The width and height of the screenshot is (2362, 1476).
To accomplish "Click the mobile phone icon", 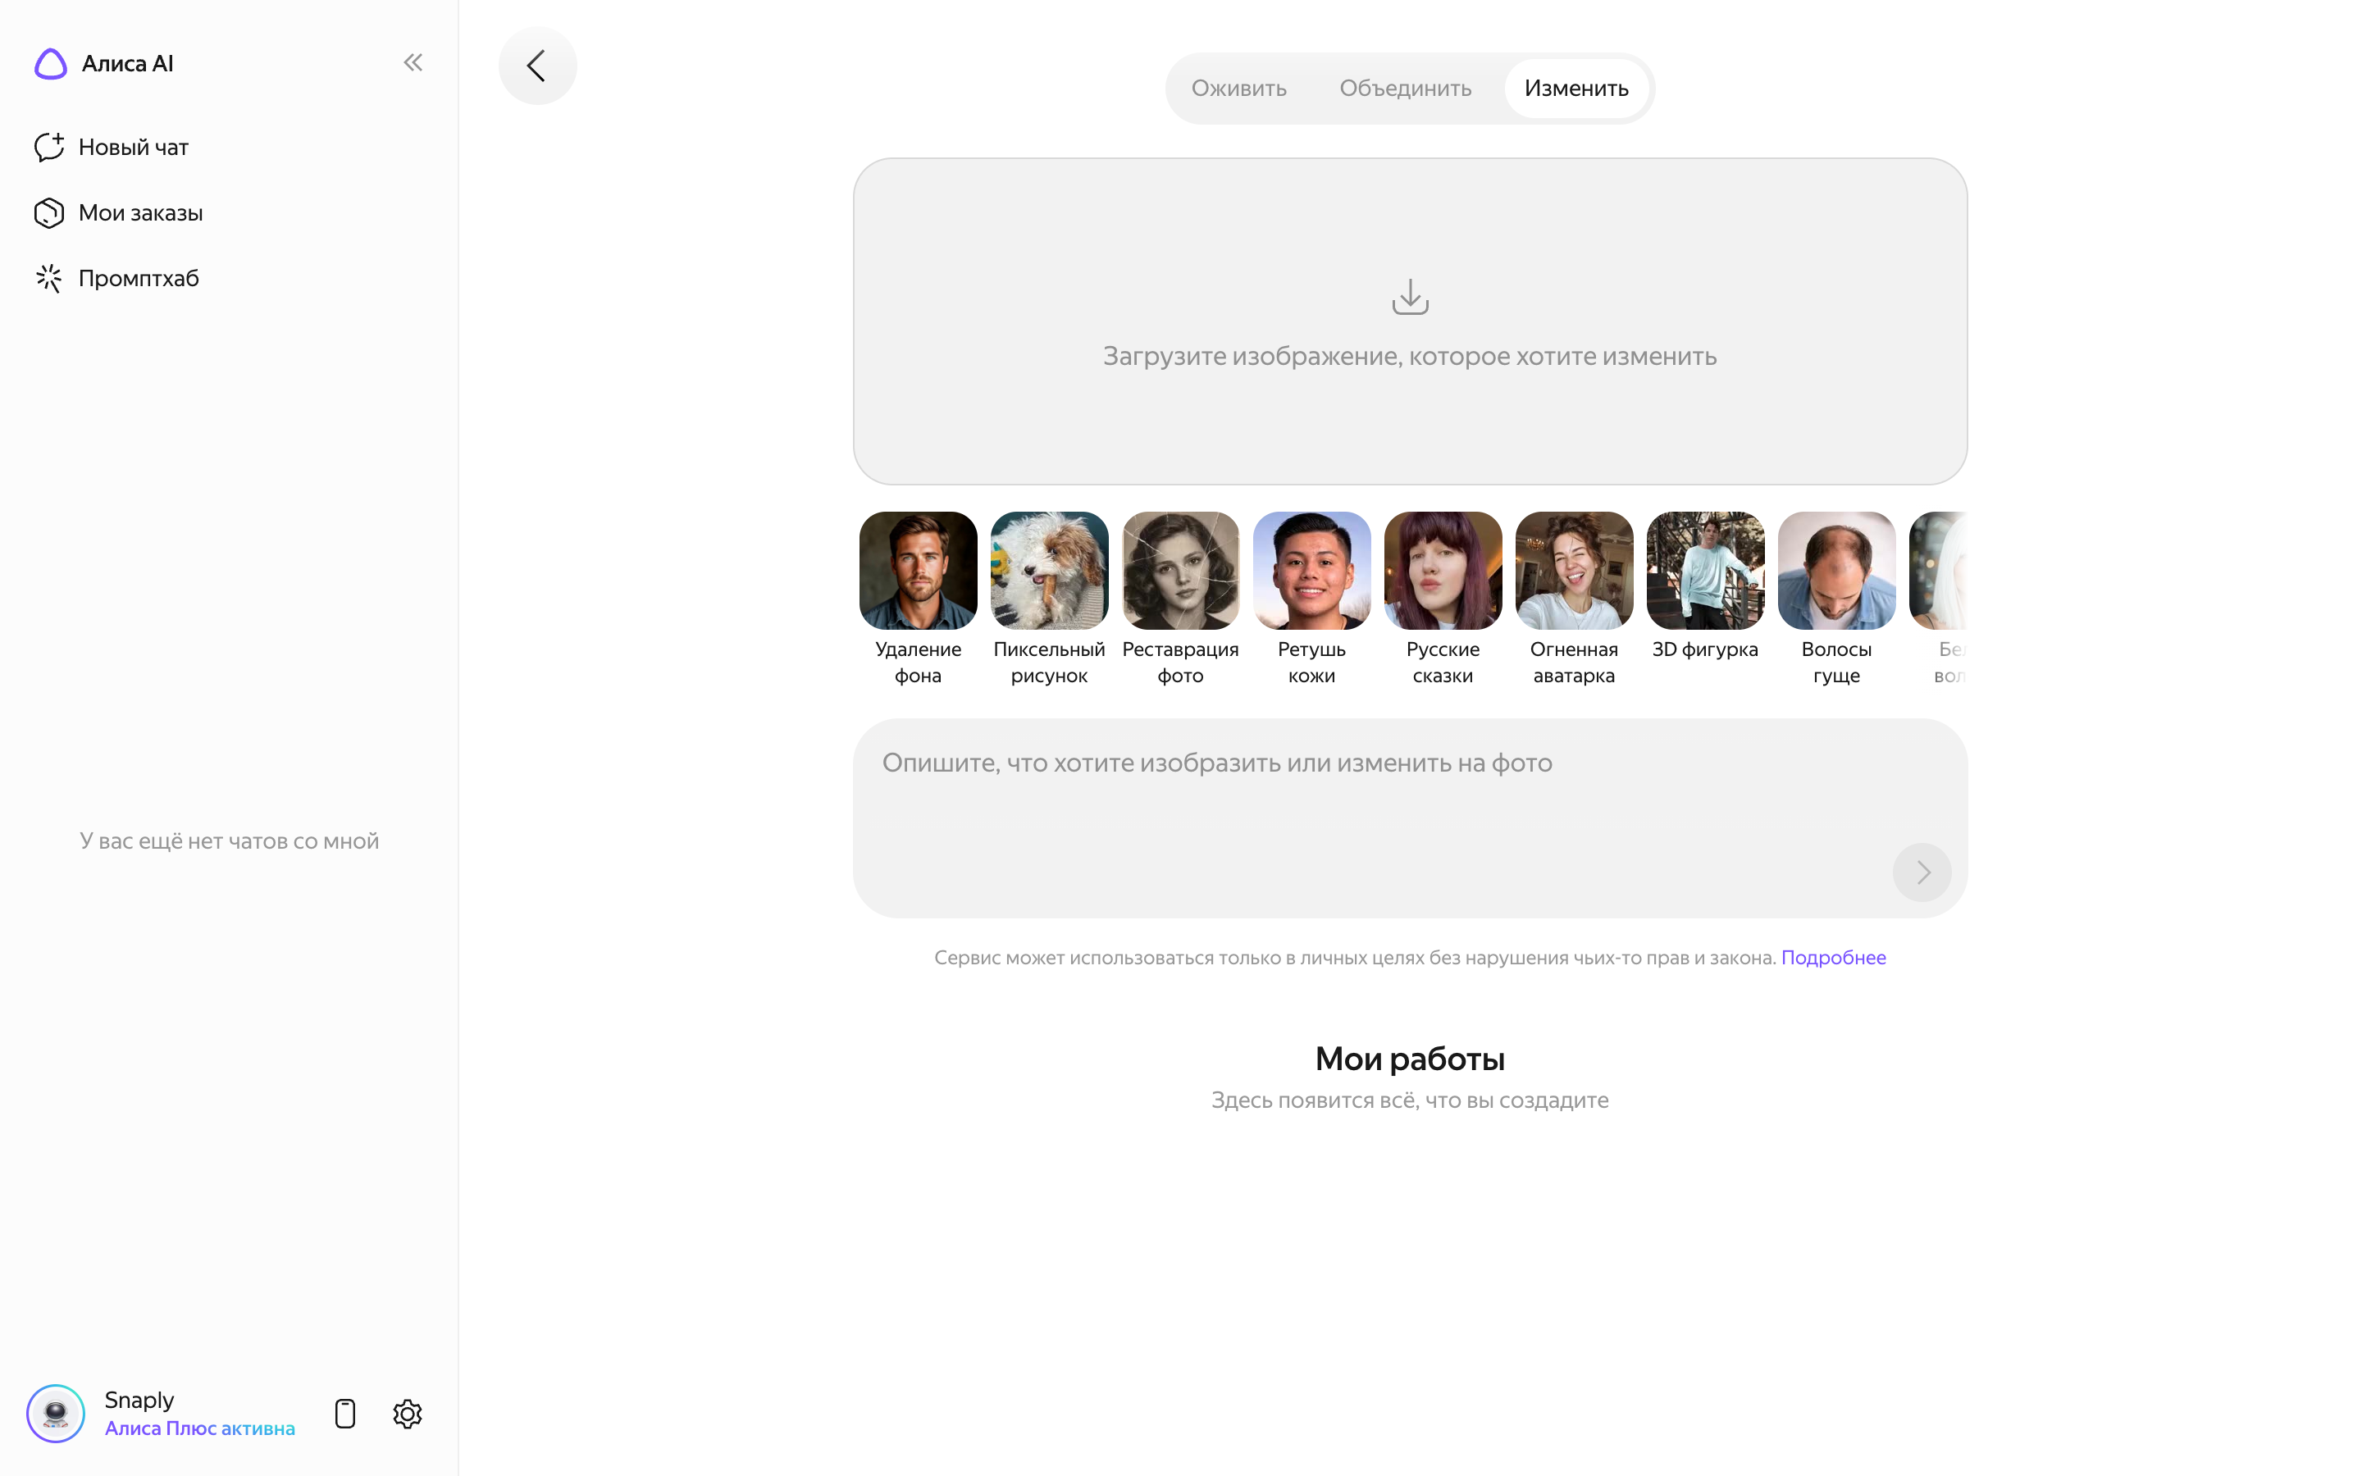I will tap(344, 1413).
